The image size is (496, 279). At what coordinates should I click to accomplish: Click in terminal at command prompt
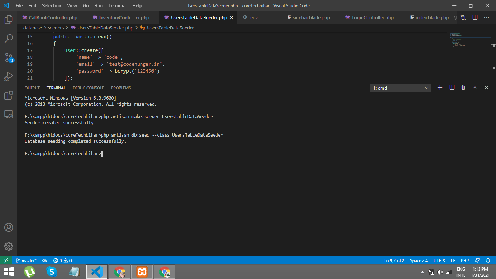click(102, 154)
